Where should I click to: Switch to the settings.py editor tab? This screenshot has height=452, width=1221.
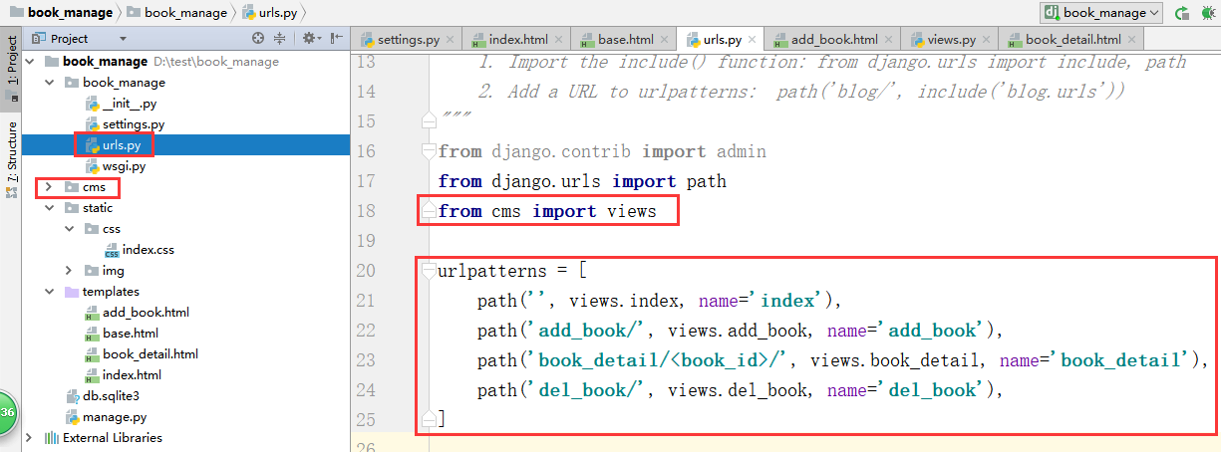point(408,40)
